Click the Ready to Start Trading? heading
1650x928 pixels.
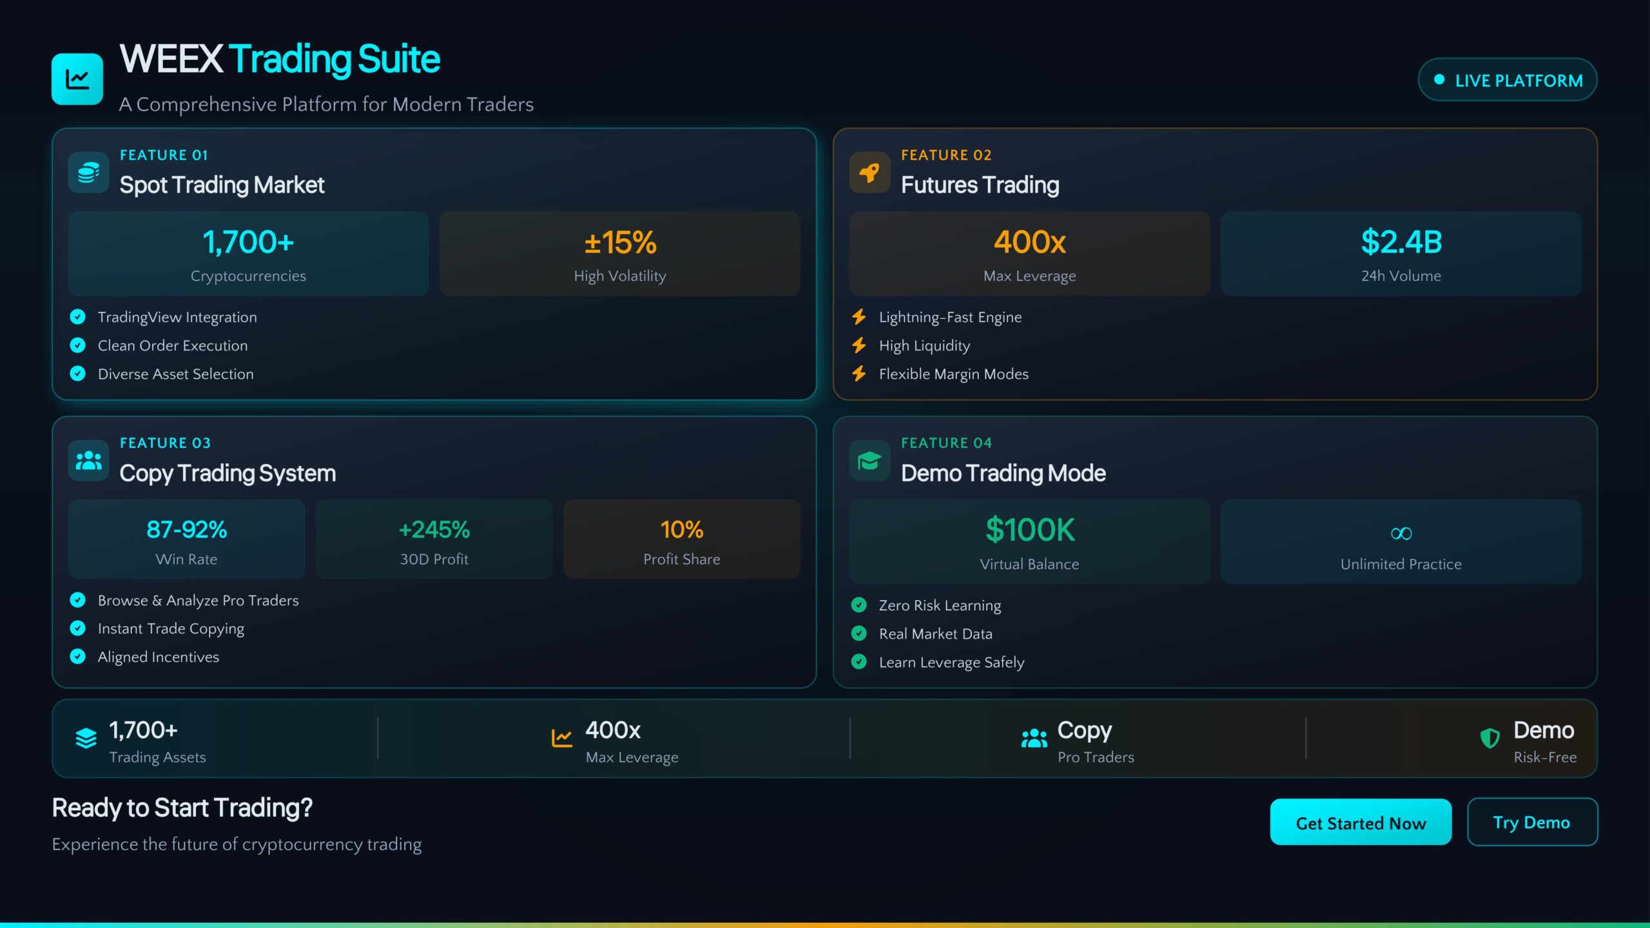(x=182, y=808)
